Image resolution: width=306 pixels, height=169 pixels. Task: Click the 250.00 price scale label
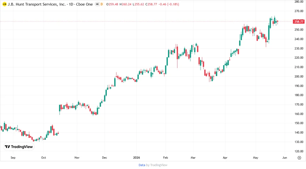[299, 30]
